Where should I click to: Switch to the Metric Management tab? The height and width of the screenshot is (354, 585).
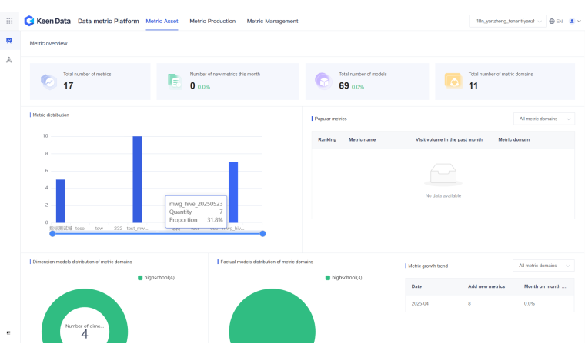(272, 21)
